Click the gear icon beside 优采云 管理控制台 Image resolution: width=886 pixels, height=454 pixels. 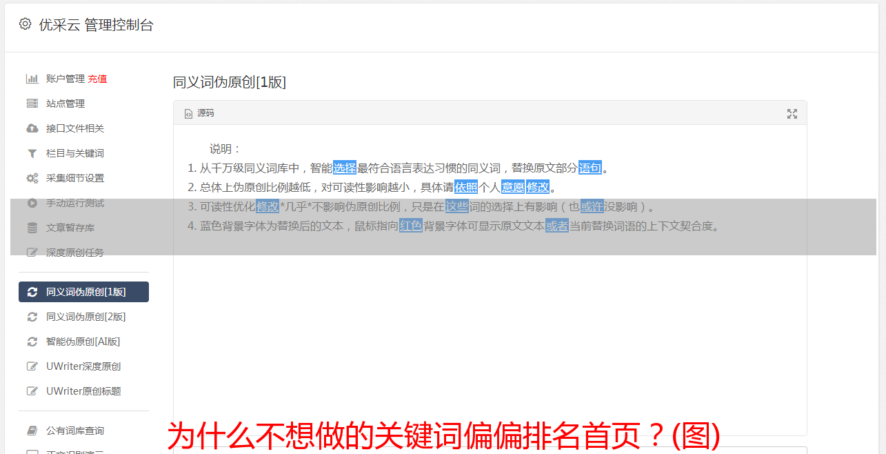(25, 24)
